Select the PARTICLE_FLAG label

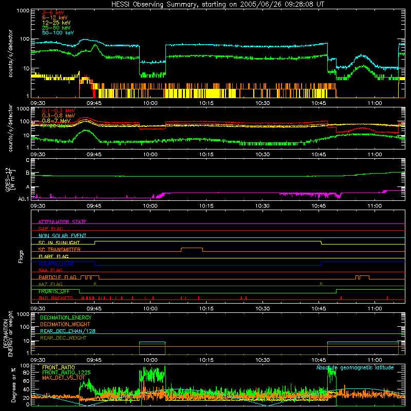pyautogui.click(x=58, y=277)
